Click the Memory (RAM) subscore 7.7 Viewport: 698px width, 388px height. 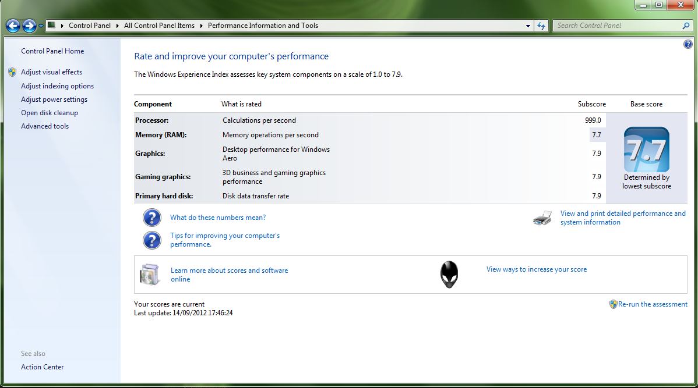pos(597,135)
